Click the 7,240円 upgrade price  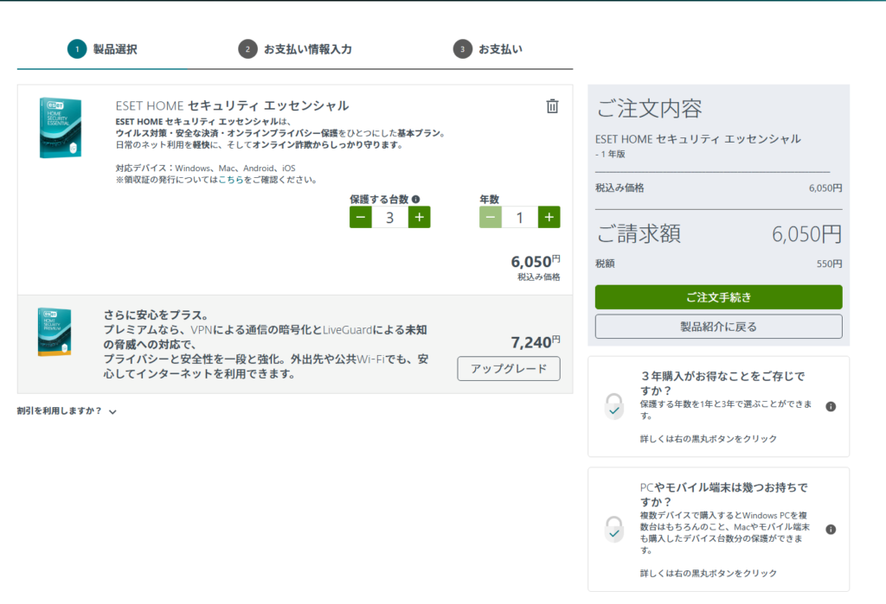coord(535,342)
